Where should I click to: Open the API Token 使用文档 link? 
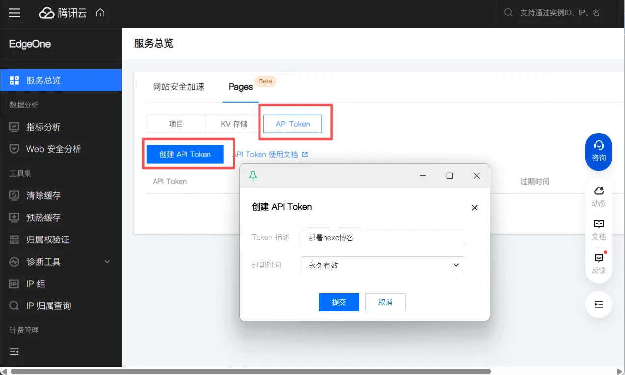266,154
